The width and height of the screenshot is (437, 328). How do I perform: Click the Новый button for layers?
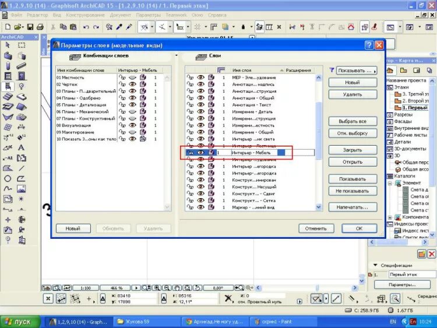pyautogui.click(x=353, y=83)
